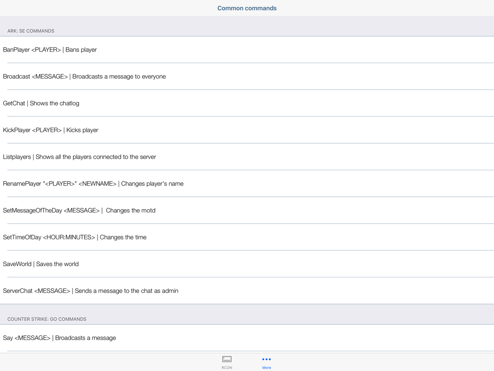Select the Listplayers command row

247,157
